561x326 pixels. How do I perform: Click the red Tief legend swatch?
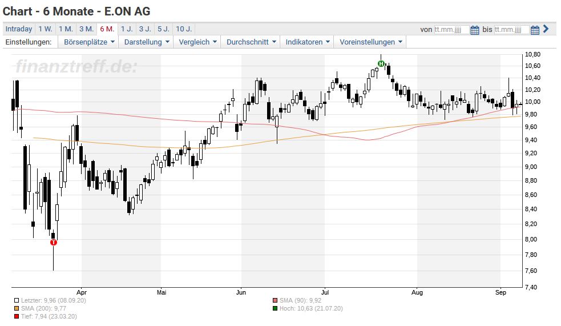click(17, 316)
